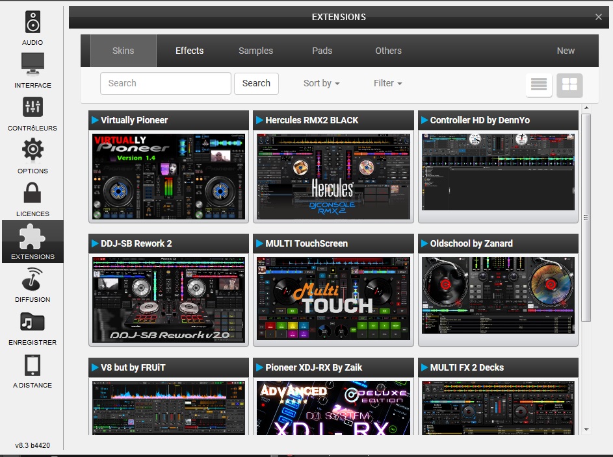
Task: Switch to the Pads tab
Action: [x=322, y=51]
